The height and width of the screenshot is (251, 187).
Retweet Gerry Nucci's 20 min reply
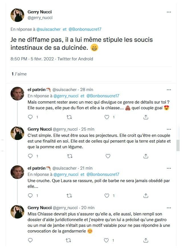tap(69, 240)
